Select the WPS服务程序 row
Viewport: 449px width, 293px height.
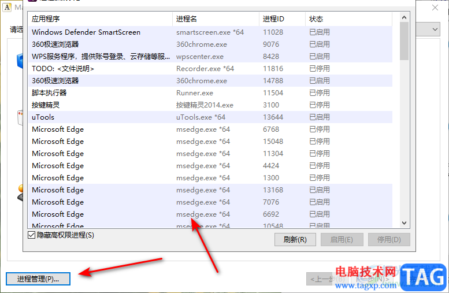210,57
